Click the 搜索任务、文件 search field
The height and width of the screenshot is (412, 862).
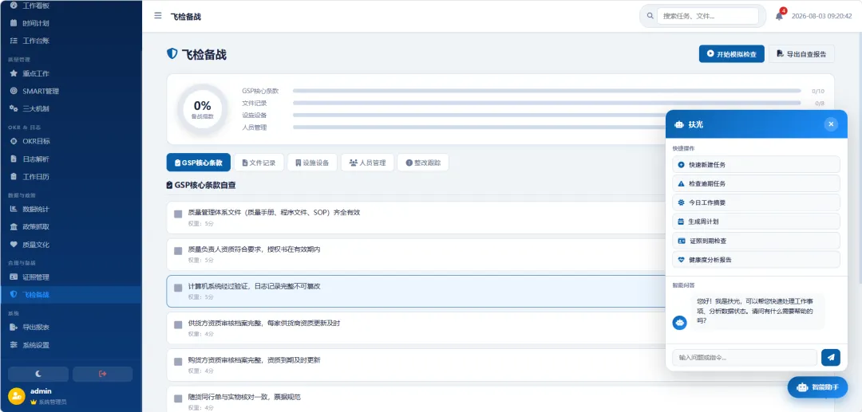707,16
